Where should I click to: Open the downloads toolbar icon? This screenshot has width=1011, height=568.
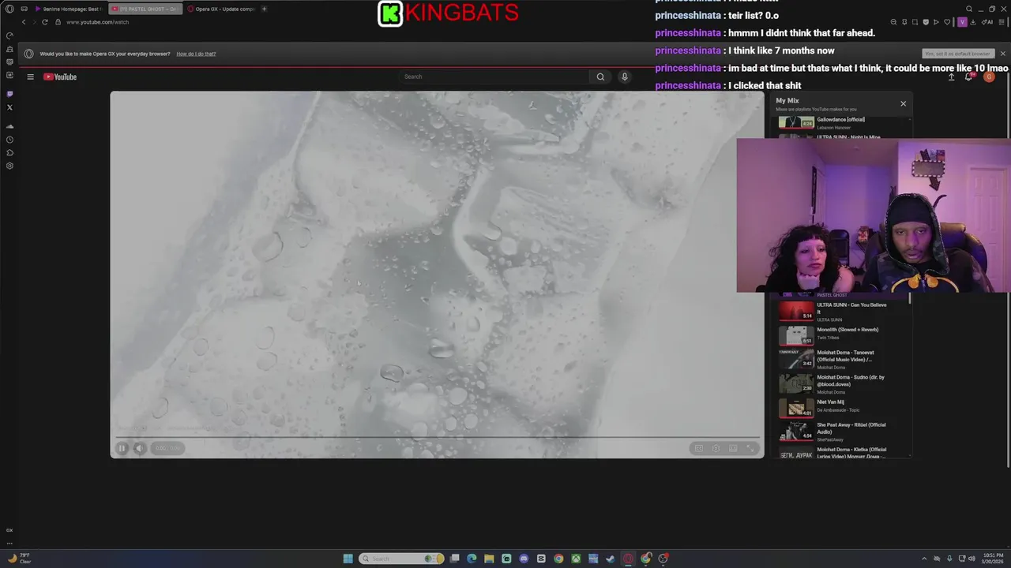click(973, 22)
